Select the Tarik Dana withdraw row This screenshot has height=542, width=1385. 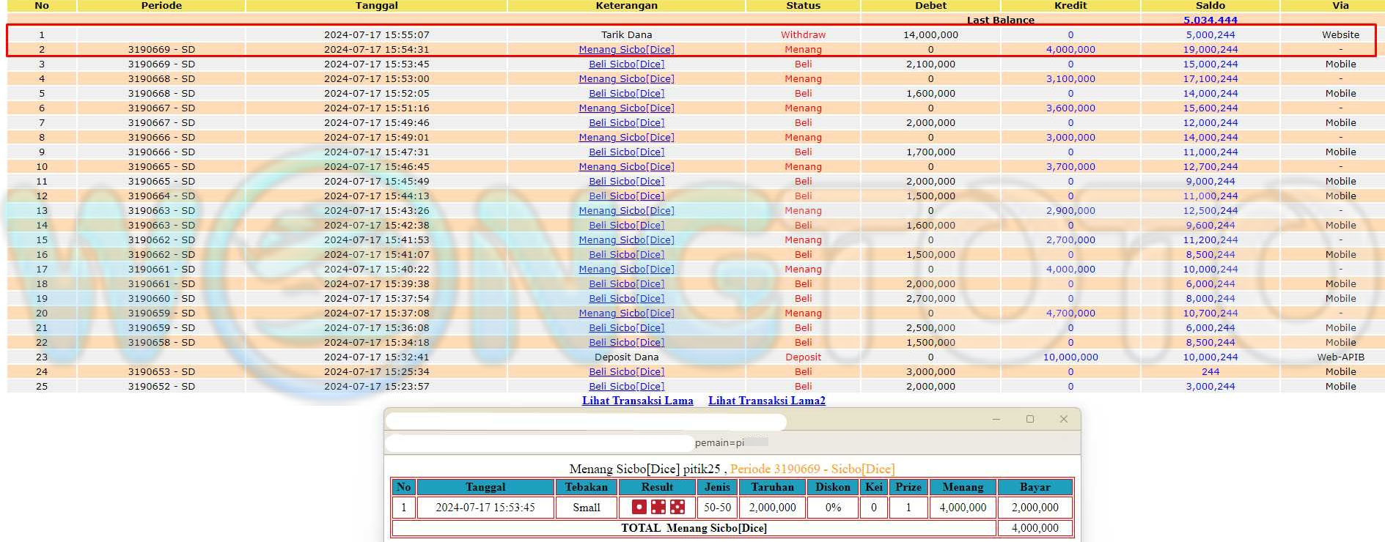[x=626, y=35]
